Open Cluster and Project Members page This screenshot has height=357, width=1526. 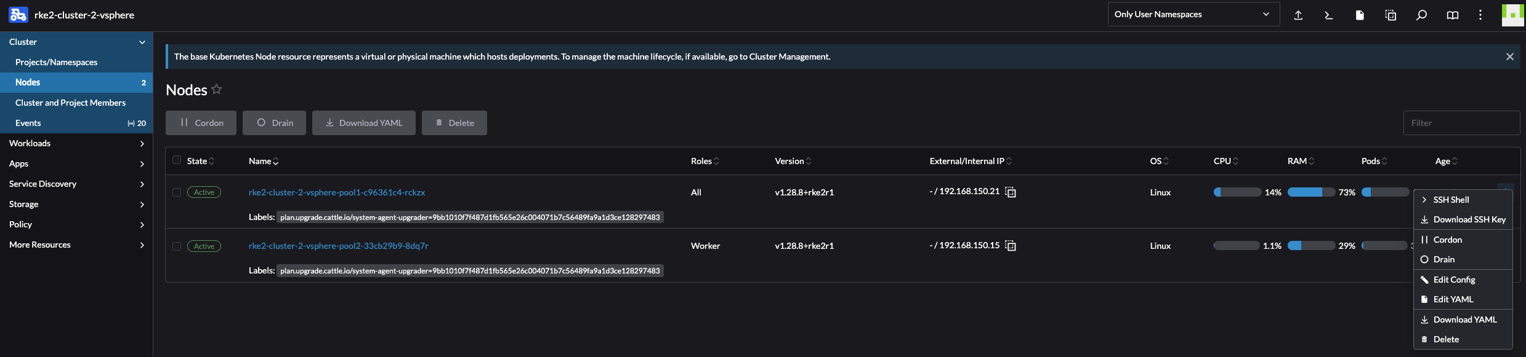(x=76, y=103)
